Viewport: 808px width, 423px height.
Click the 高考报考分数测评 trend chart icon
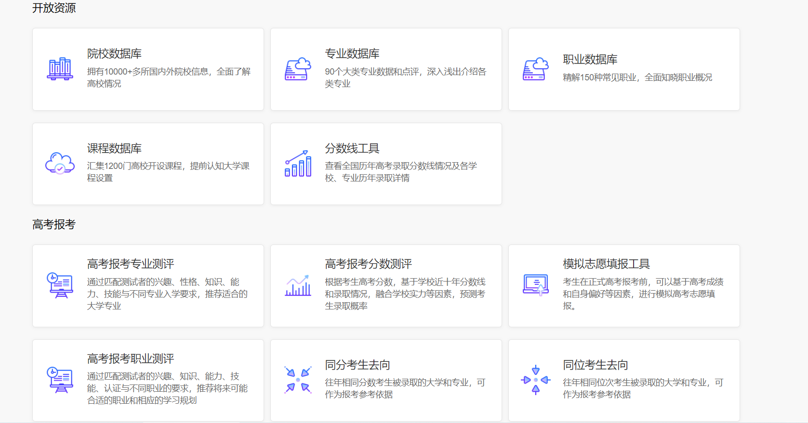[298, 285]
